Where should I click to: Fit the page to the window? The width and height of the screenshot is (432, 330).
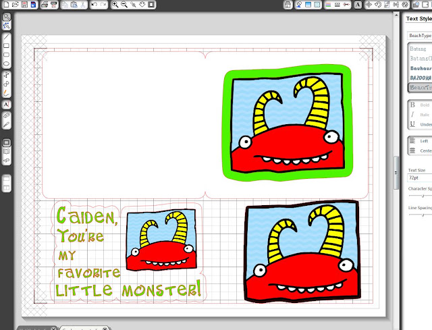click(x=151, y=5)
